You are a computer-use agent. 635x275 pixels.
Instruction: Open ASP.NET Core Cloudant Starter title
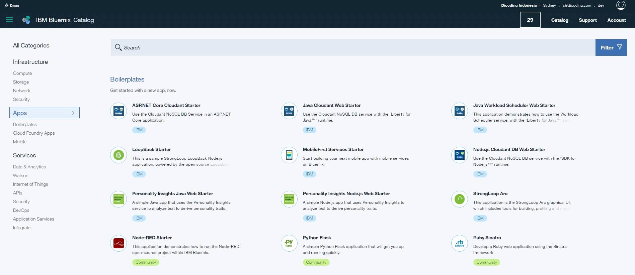pos(166,105)
